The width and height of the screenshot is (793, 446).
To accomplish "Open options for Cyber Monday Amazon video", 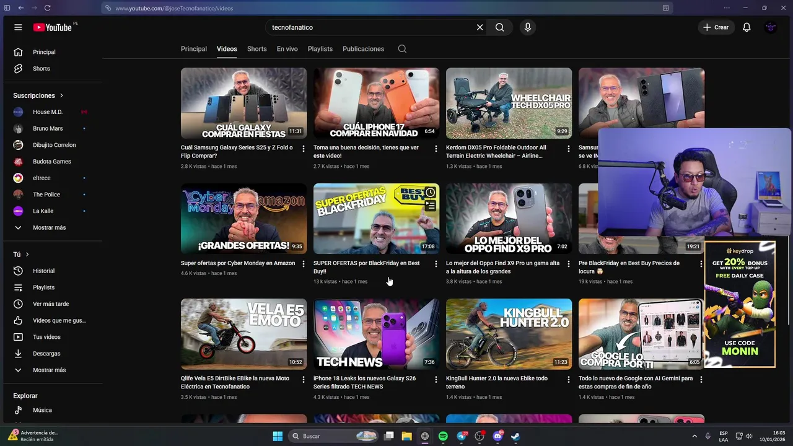I will pos(303,264).
